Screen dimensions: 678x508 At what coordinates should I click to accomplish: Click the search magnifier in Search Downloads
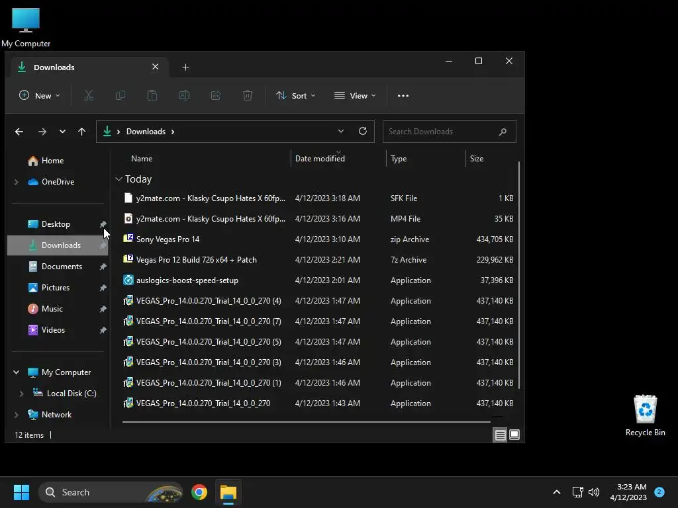(503, 132)
